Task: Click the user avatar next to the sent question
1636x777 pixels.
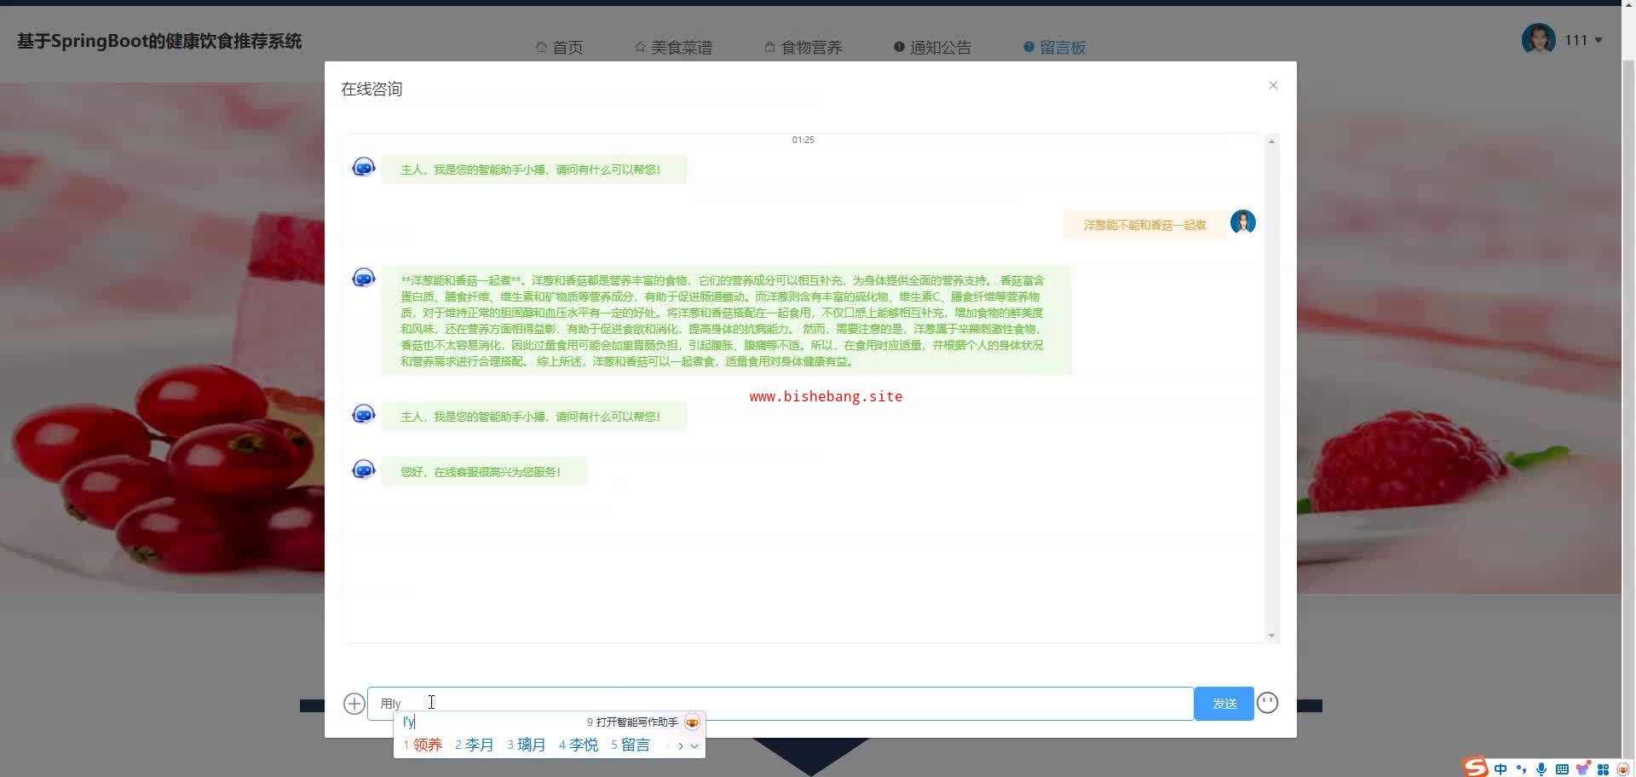Action: (x=1243, y=222)
